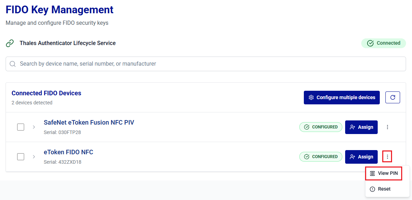Select the SafeNet eToken Fusion NFC PIV checkbox

(x=21, y=127)
